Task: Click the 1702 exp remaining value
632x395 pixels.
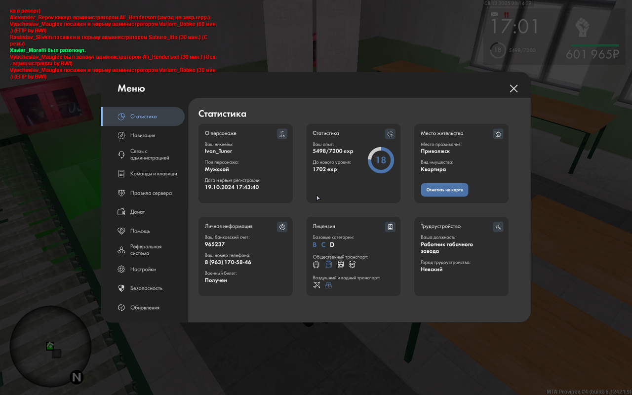Action: [324, 169]
